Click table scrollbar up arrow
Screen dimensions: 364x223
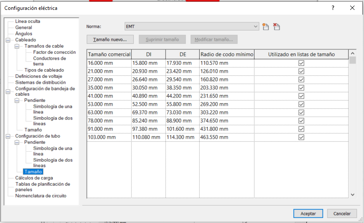(352, 53)
